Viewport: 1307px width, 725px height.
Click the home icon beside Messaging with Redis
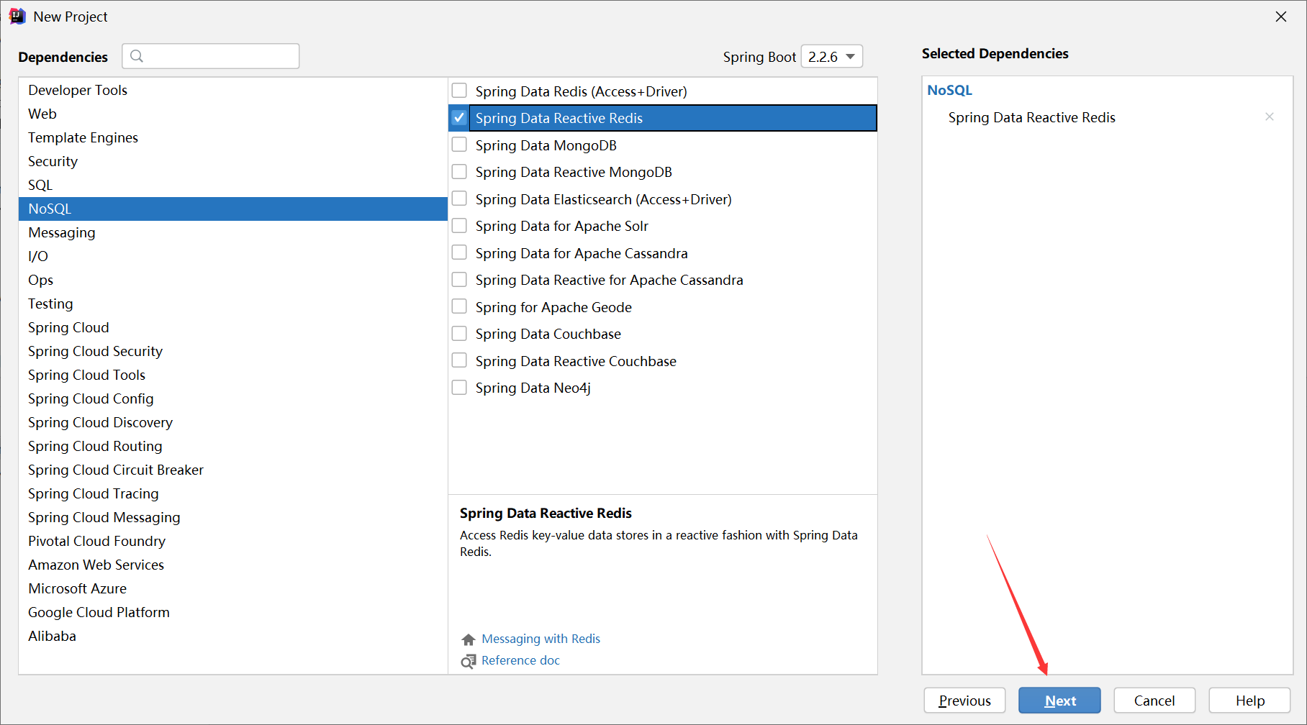469,639
